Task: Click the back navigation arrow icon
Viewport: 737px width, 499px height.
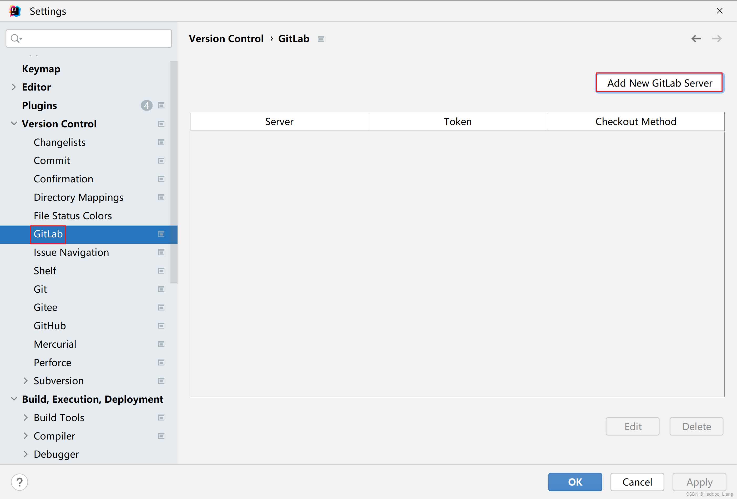Action: click(696, 39)
